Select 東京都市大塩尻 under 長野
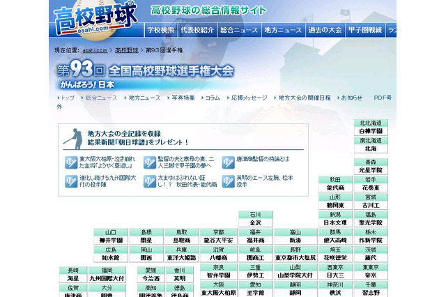The image size is (446, 297). 295,258
